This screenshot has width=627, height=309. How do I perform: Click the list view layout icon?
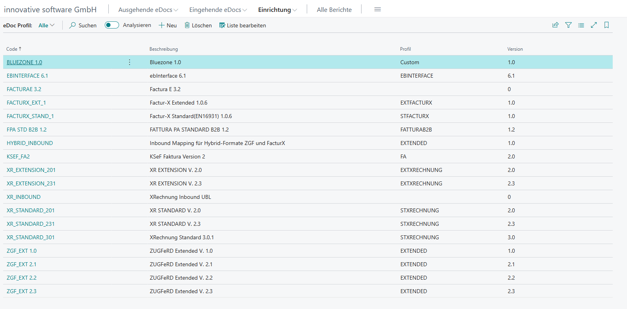(581, 25)
